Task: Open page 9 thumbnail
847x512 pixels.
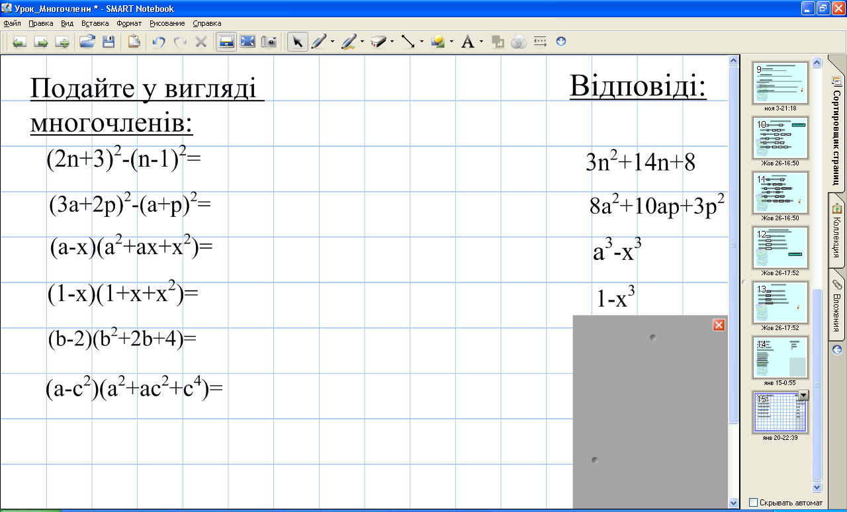Action: [780, 83]
